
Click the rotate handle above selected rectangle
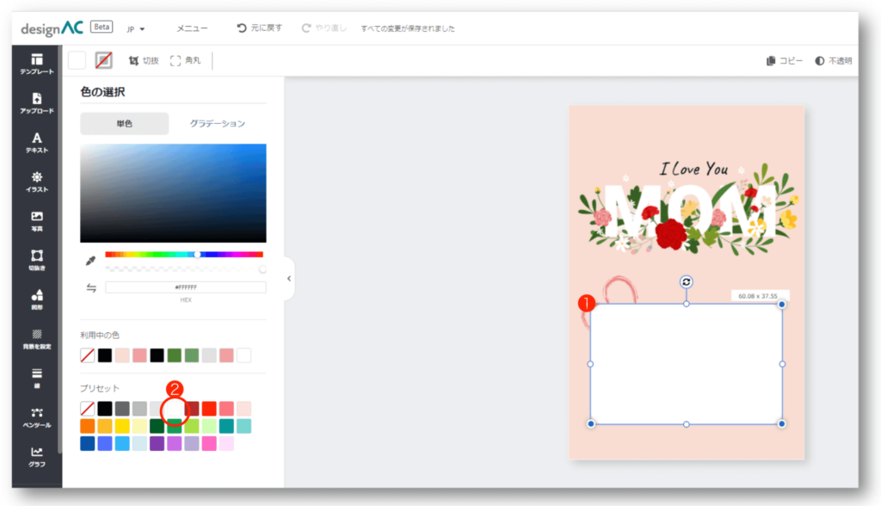point(686,281)
